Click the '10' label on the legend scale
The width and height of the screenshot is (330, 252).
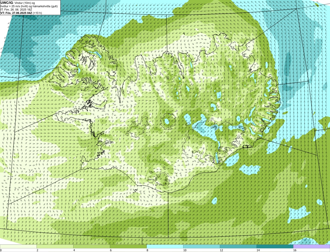click(185, 250)
